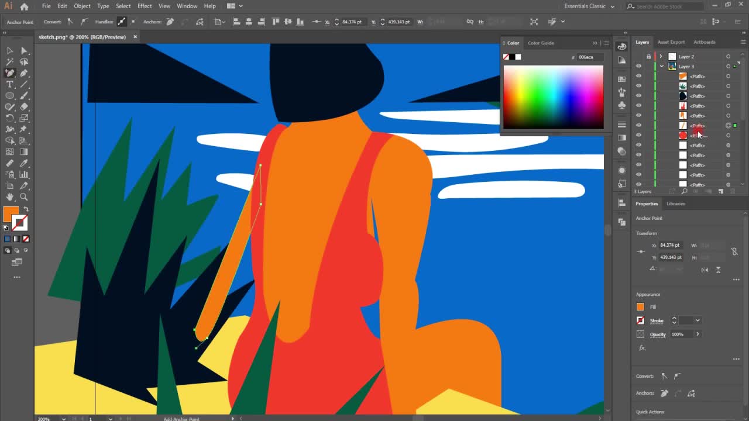Switch to the Artboards tab
Screen dimensions: 749x421
(x=704, y=42)
